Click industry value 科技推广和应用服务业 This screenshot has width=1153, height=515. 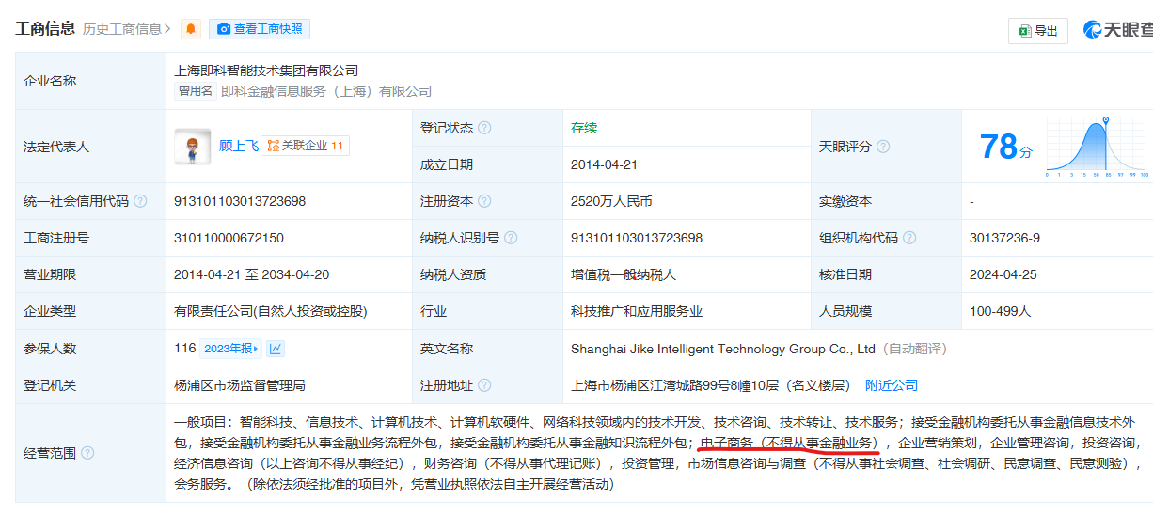coord(637,311)
